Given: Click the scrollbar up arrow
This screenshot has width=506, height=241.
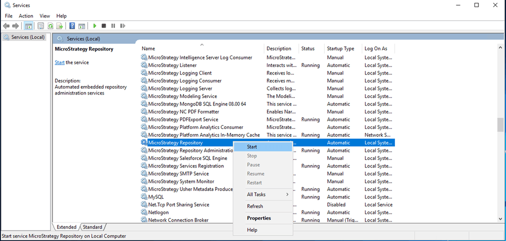Looking at the screenshot, I should (x=500, y=47).
